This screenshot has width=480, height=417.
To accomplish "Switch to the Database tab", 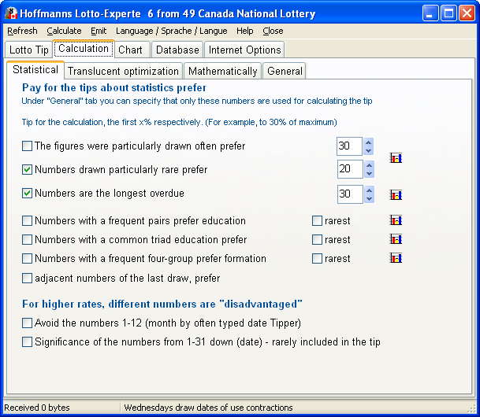I will [x=177, y=50].
